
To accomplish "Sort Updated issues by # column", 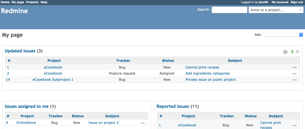I will pos(9,61).
